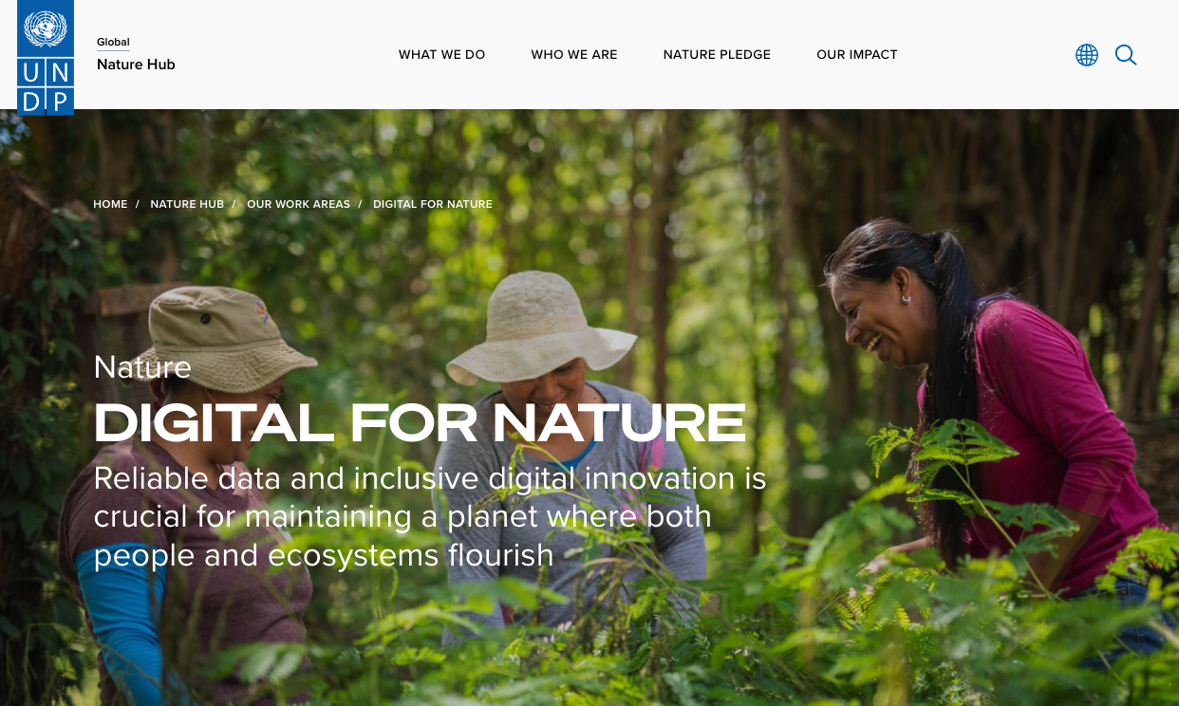Screen dimensions: 1179x706
Task: Select the OUR WORK AREAS breadcrumb
Action: (298, 204)
